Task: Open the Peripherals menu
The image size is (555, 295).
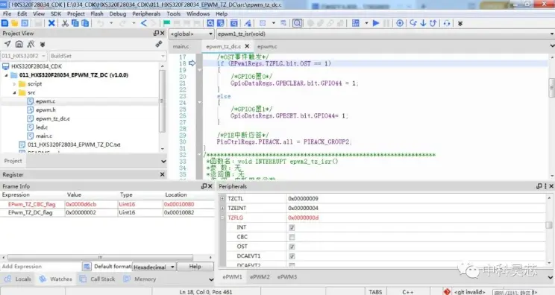Action: (x=146, y=13)
